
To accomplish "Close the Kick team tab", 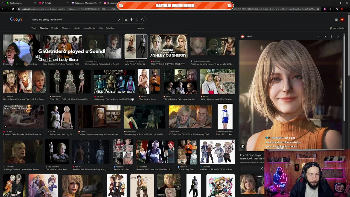I will (x=35, y=3).
